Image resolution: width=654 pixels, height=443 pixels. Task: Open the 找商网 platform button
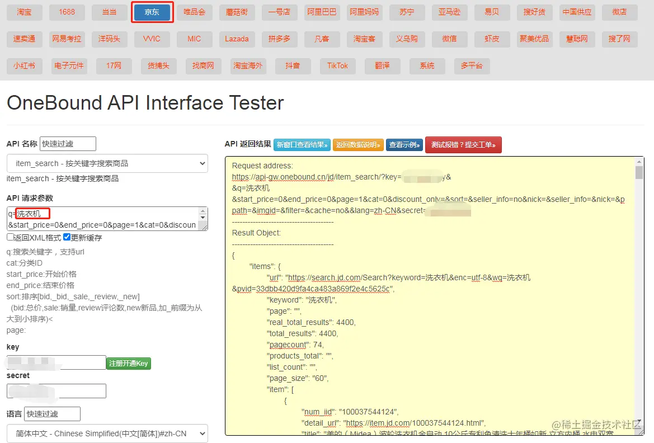(x=203, y=65)
